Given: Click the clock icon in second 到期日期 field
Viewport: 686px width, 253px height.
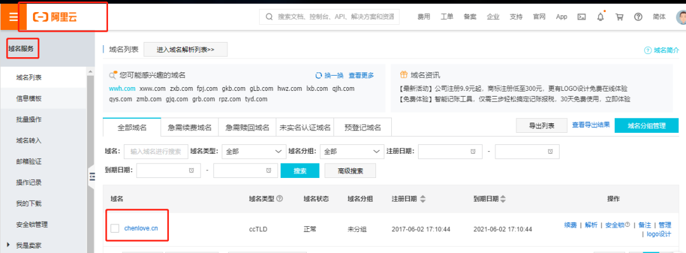Looking at the screenshot, I should [269, 170].
